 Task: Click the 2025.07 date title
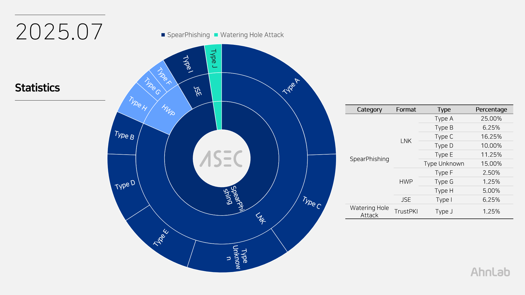tap(59, 32)
